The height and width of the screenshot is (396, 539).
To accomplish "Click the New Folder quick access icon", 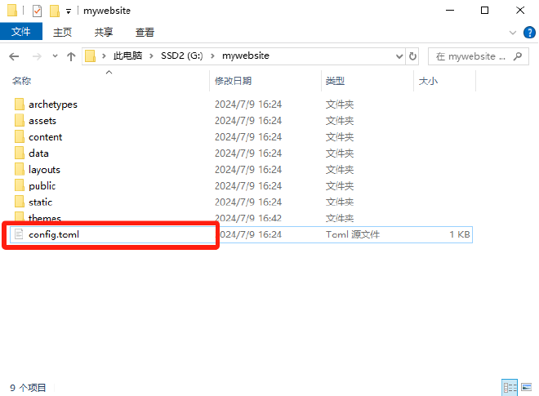I will click(x=55, y=11).
